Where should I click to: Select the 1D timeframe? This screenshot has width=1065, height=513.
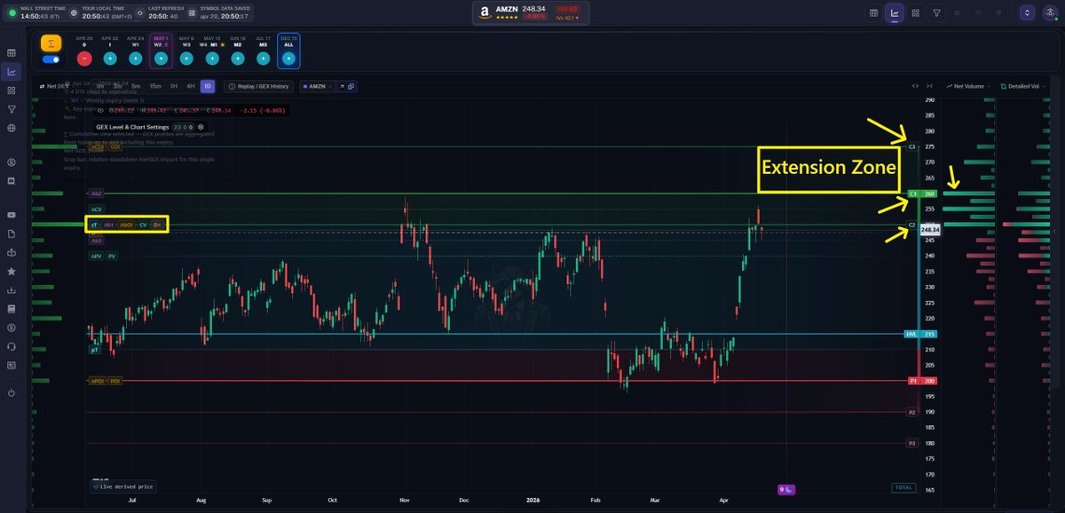[207, 86]
